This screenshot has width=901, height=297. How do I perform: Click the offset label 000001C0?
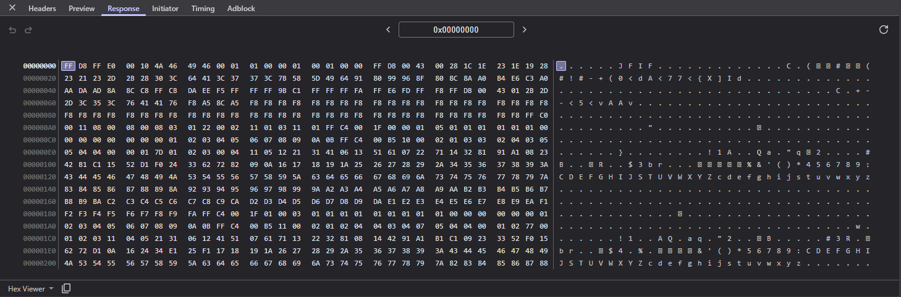(x=40, y=238)
